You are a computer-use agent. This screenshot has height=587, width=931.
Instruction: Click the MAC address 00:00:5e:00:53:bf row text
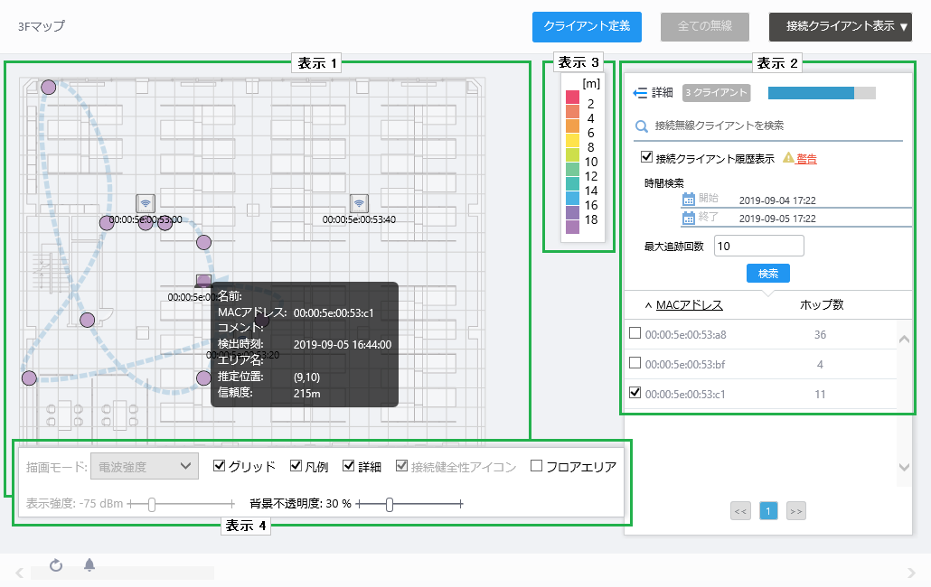684,364
